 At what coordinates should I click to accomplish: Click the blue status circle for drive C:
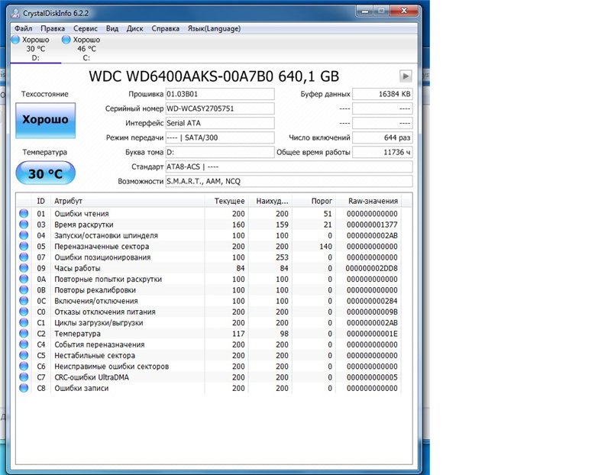coord(66,40)
